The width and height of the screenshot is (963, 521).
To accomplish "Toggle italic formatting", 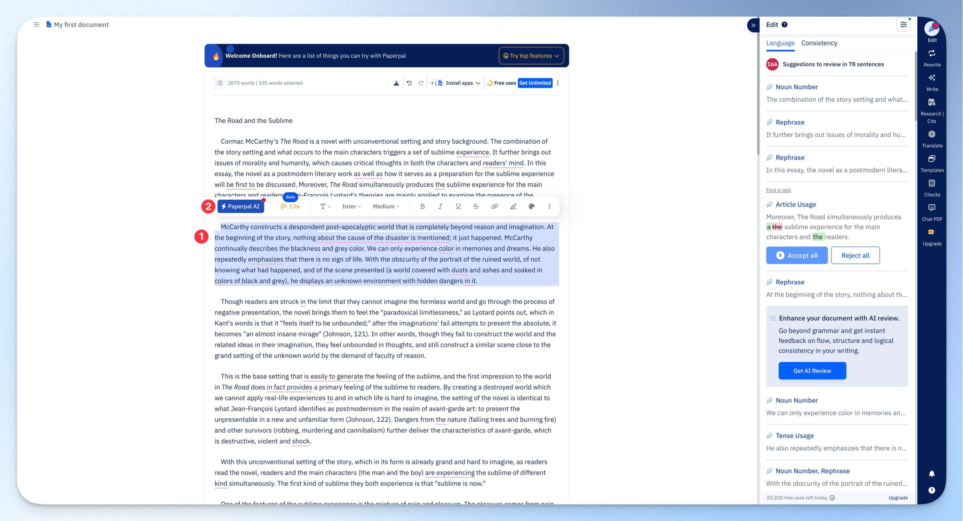I will 440,207.
